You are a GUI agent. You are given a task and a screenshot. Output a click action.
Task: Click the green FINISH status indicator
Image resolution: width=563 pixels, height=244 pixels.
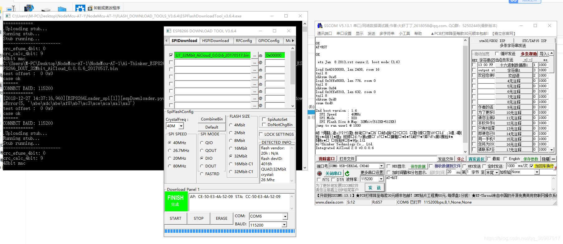[176, 201]
